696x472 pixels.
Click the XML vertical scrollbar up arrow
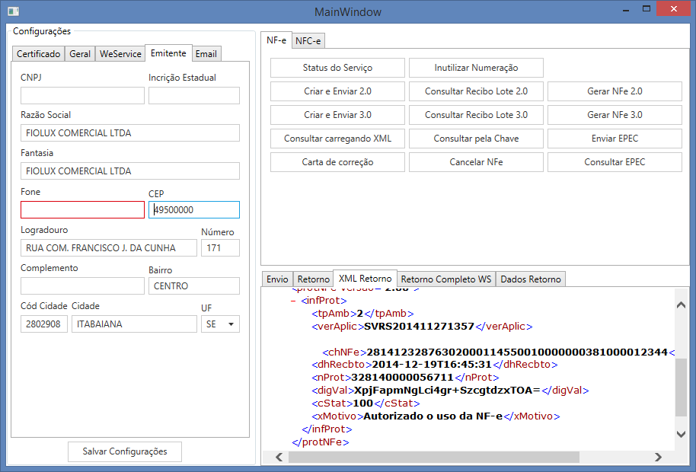coord(681,305)
